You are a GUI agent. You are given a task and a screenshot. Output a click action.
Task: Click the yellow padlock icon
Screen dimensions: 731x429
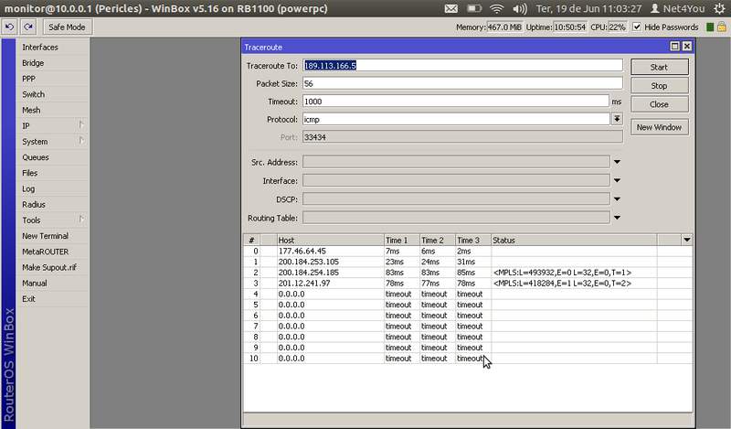coord(722,27)
